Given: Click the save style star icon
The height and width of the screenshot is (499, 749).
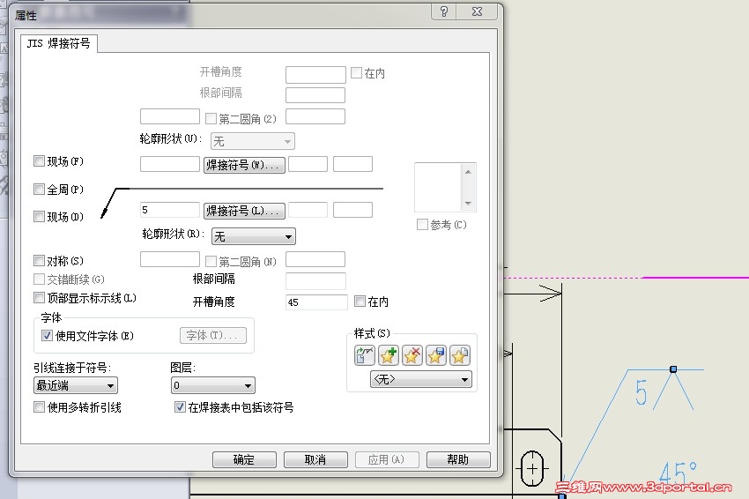Looking at the screenshot, I should 435,355.
